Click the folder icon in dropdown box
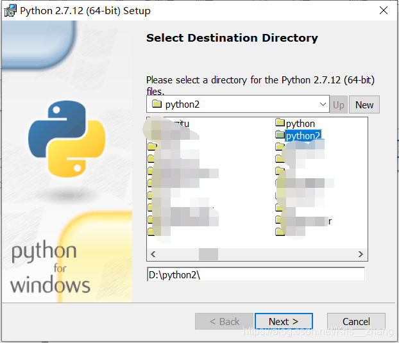The height and width of the screenshot is (343, 399). click(x=157, y=104)
